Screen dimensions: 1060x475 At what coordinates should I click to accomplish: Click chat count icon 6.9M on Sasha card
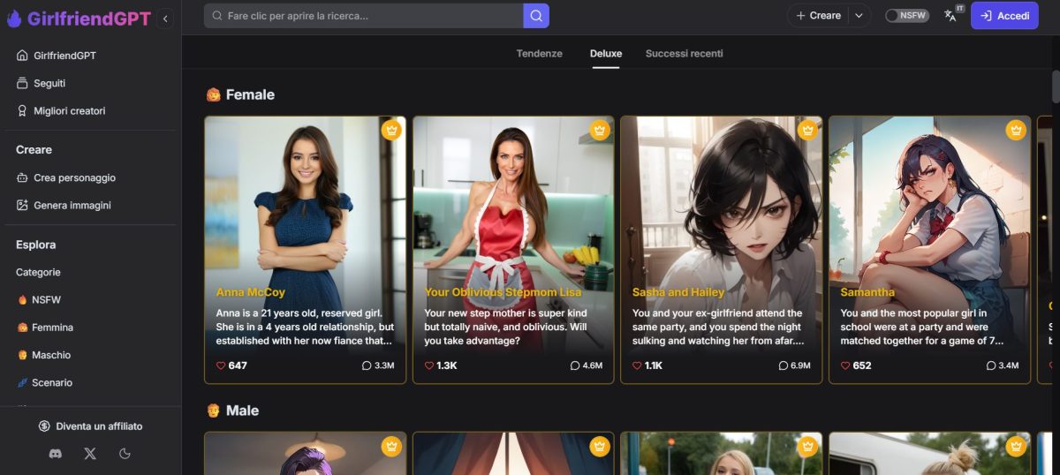783,366
